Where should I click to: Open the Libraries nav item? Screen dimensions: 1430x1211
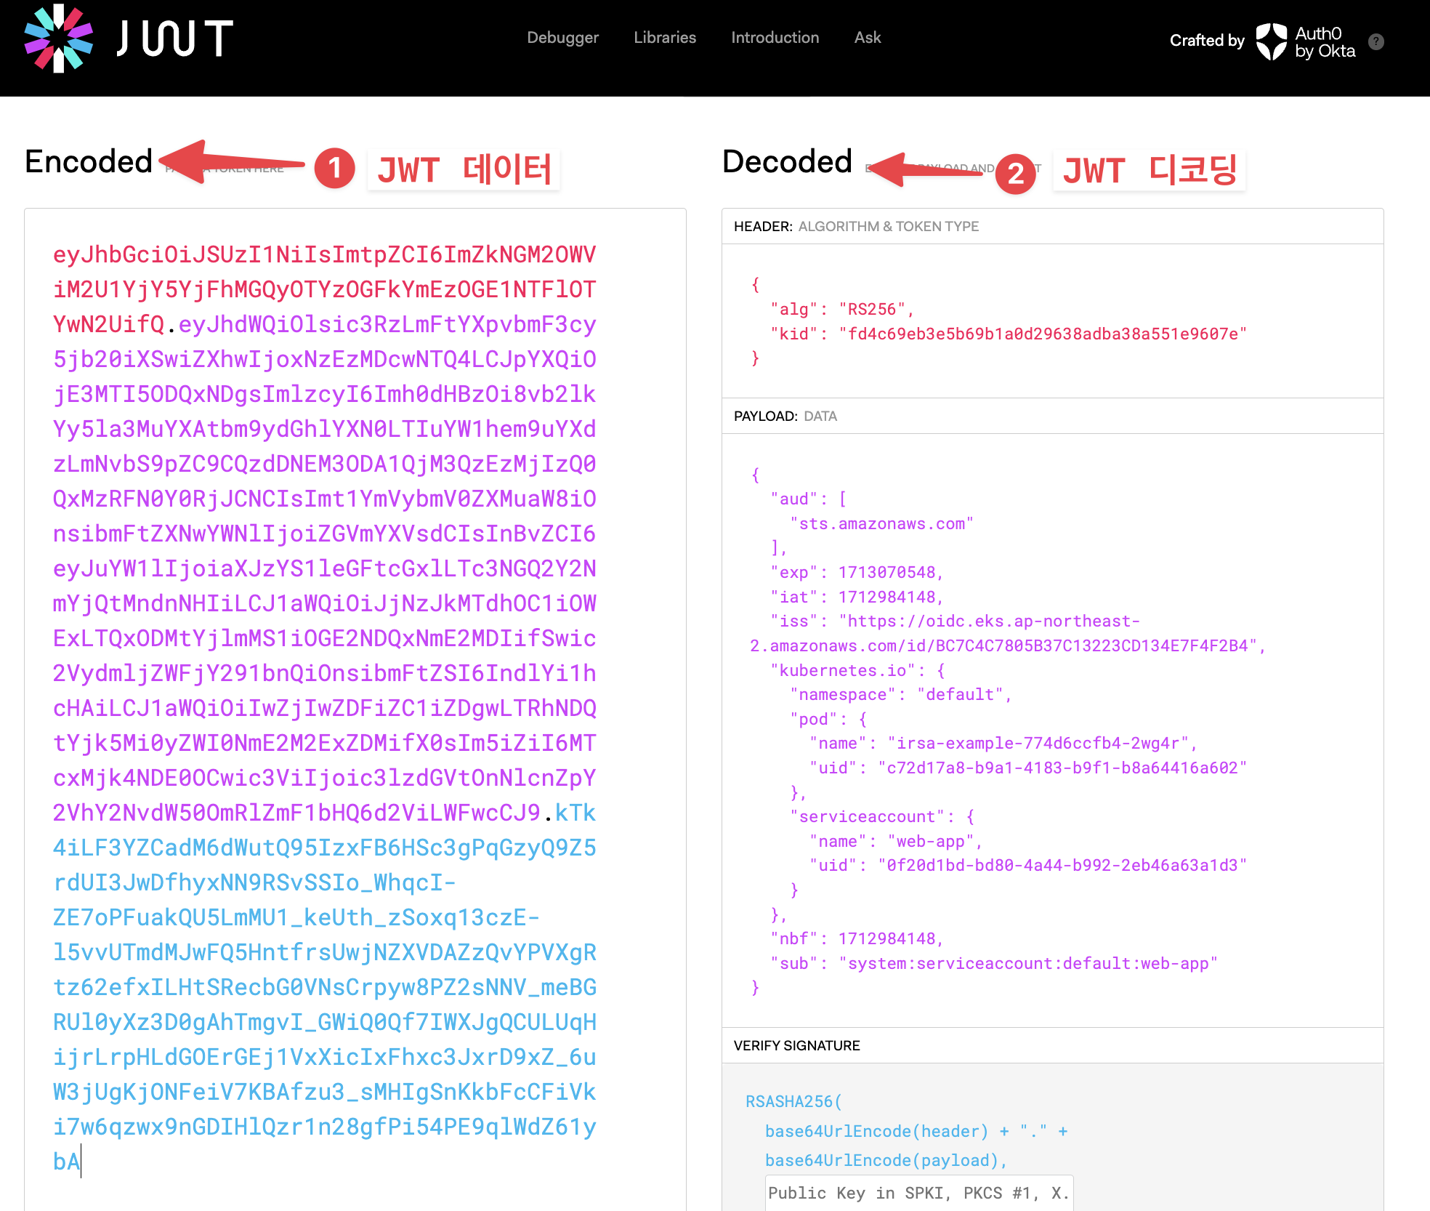click(x=664, y=38)
